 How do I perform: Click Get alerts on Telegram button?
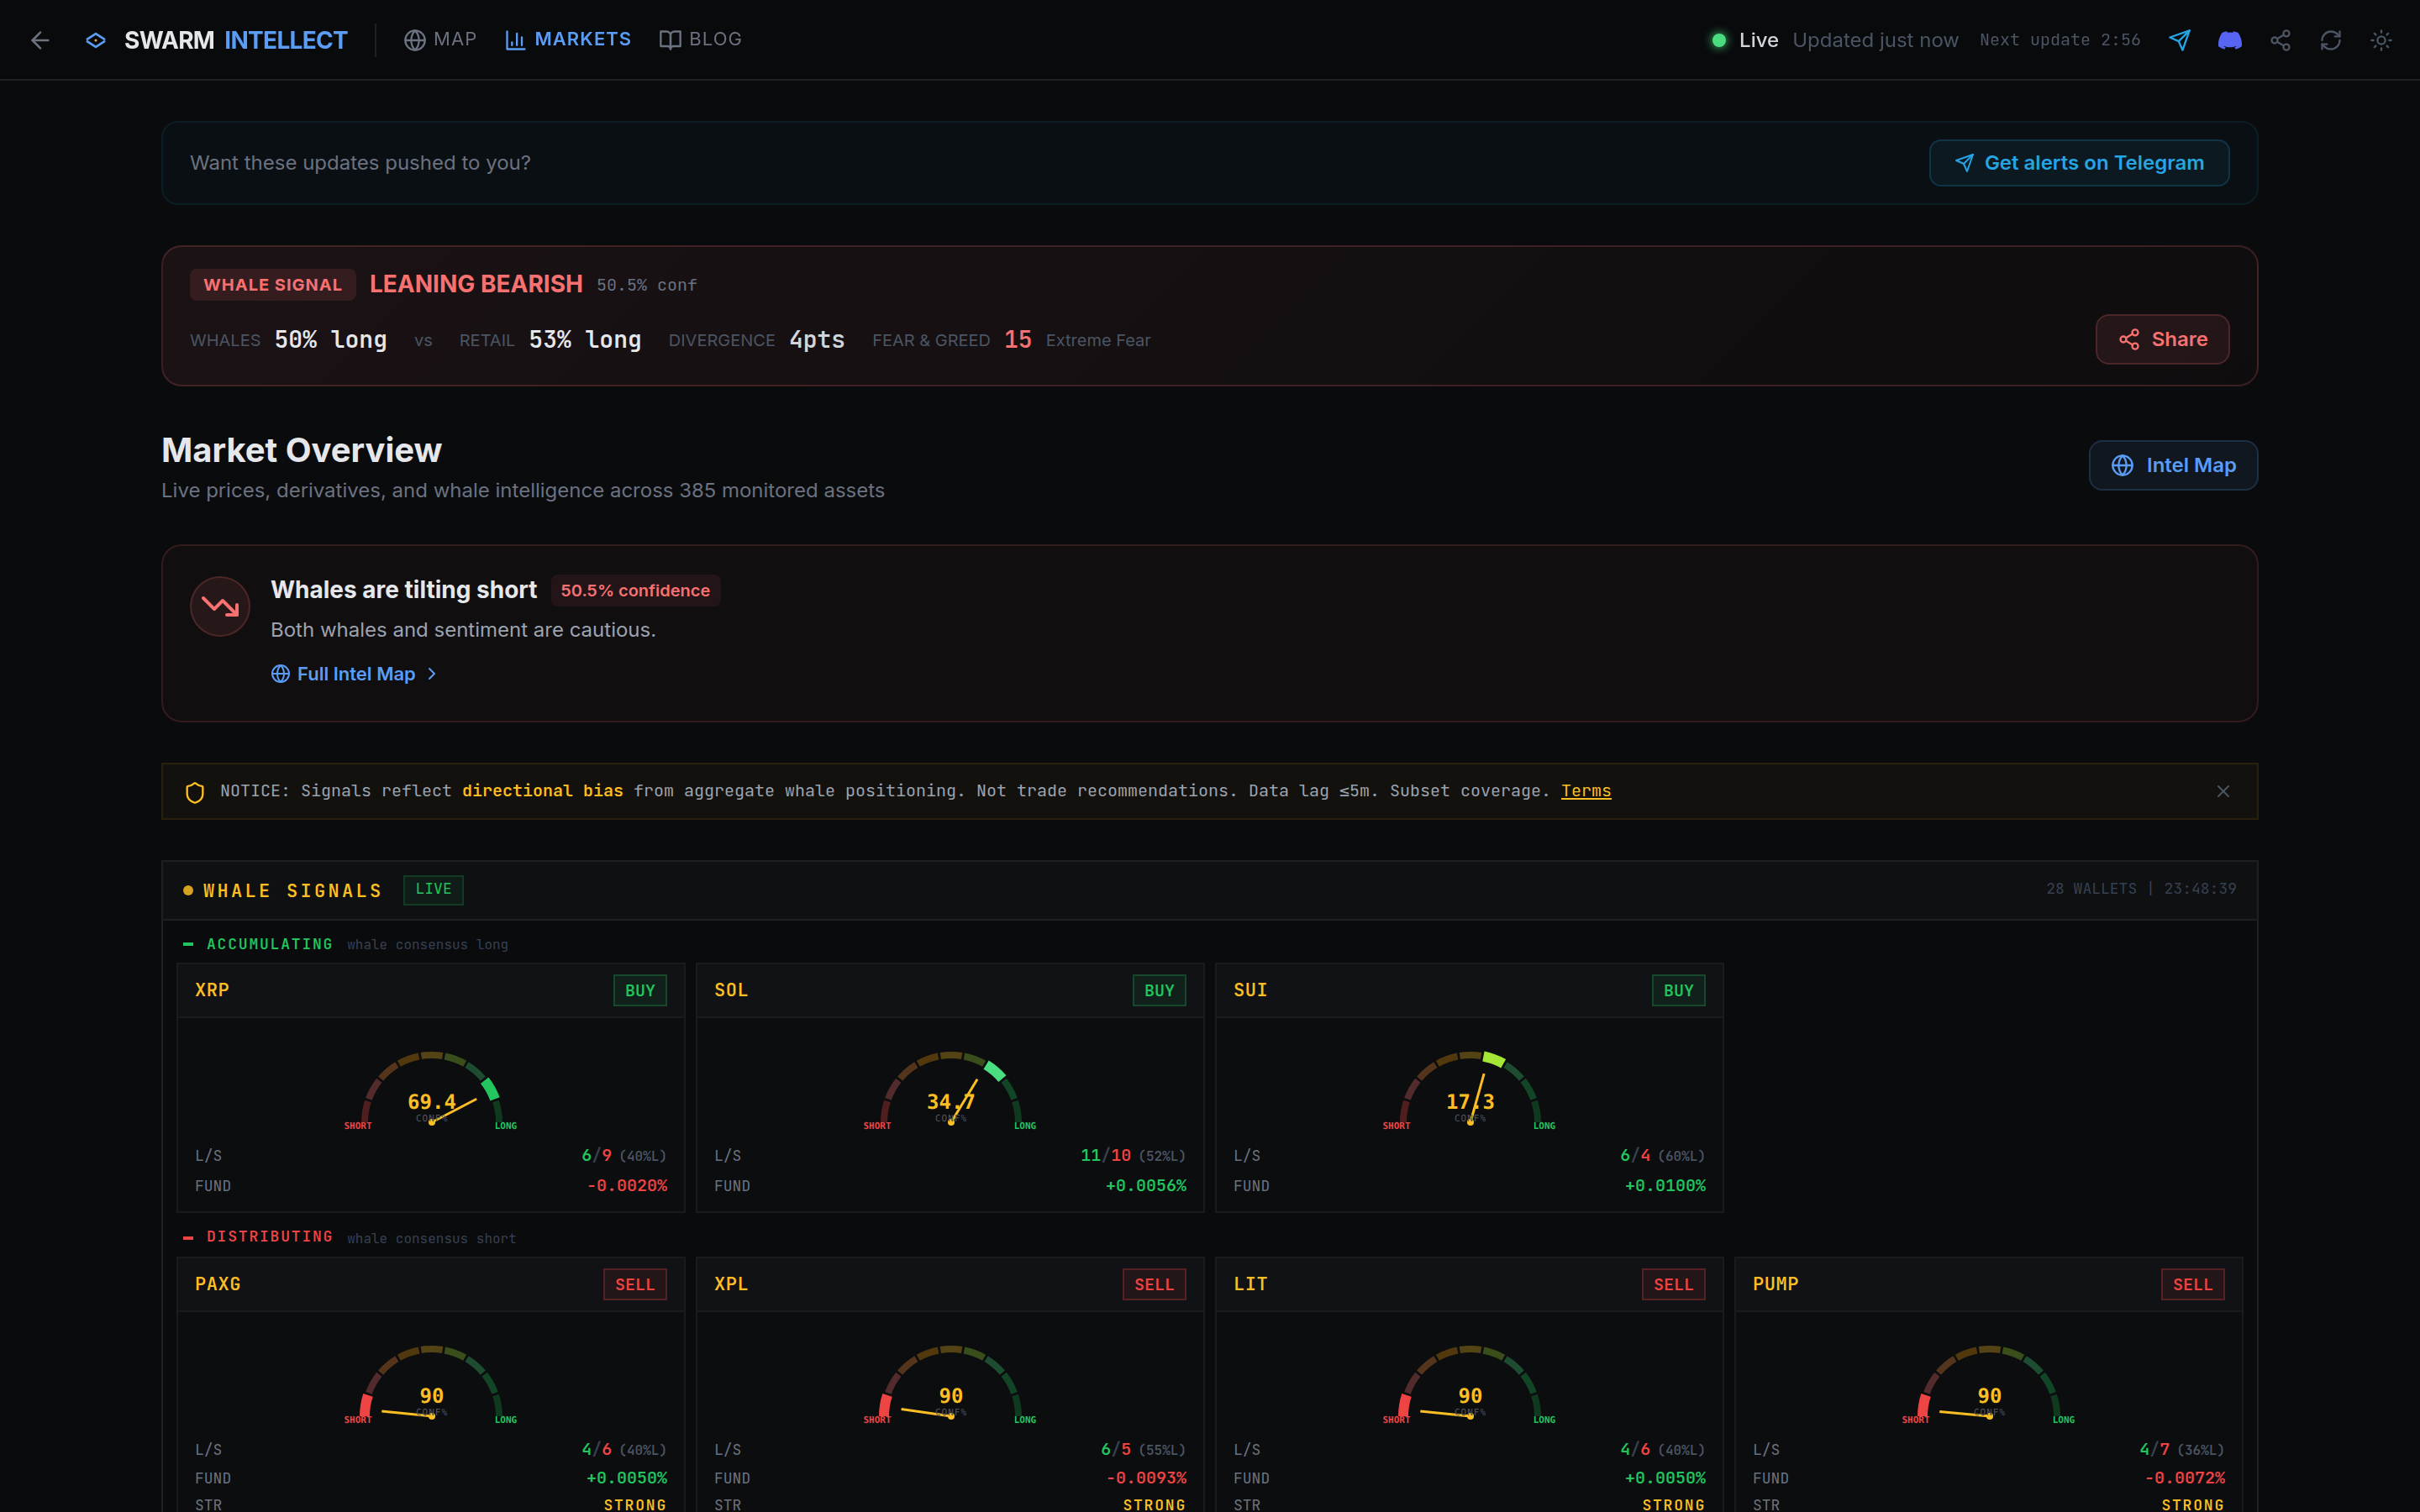(x=2078, y=163)
